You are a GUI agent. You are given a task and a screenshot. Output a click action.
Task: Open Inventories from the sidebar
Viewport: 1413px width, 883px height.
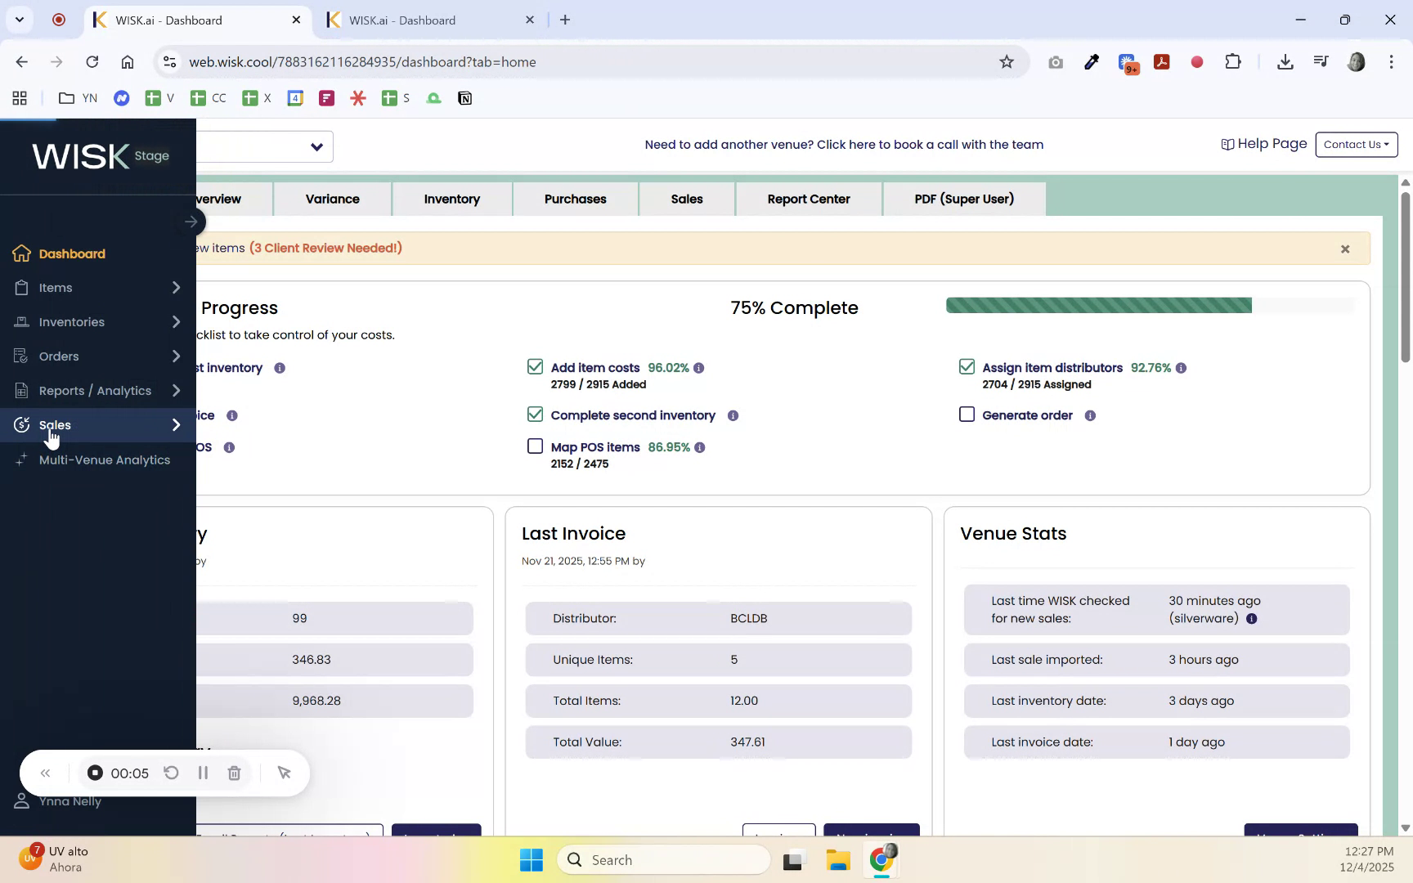73,321
